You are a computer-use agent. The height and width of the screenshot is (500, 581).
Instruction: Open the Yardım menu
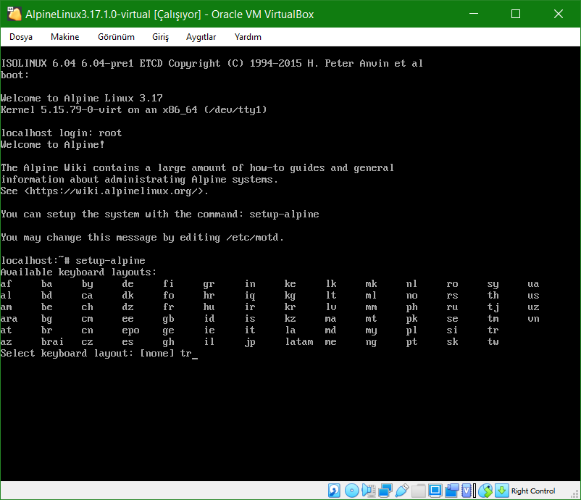click(248, 37)
